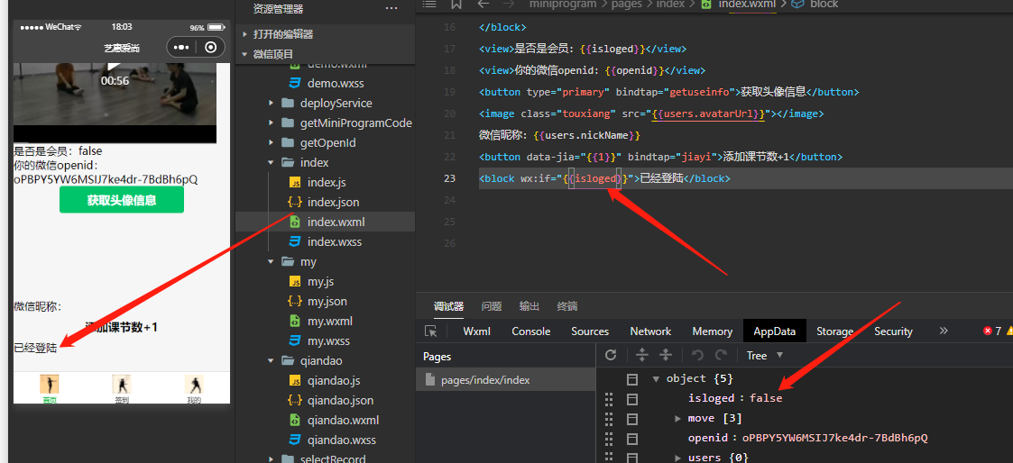Show the 7 errors indicator
The height and width of the screenshot is (463, 1013).
click(x=992, y=331)
